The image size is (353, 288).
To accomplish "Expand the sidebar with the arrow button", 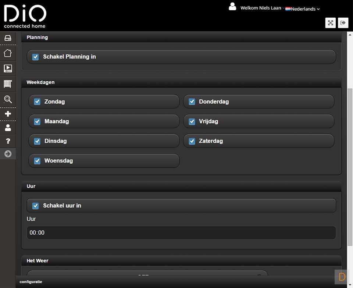I will (8, 154).
